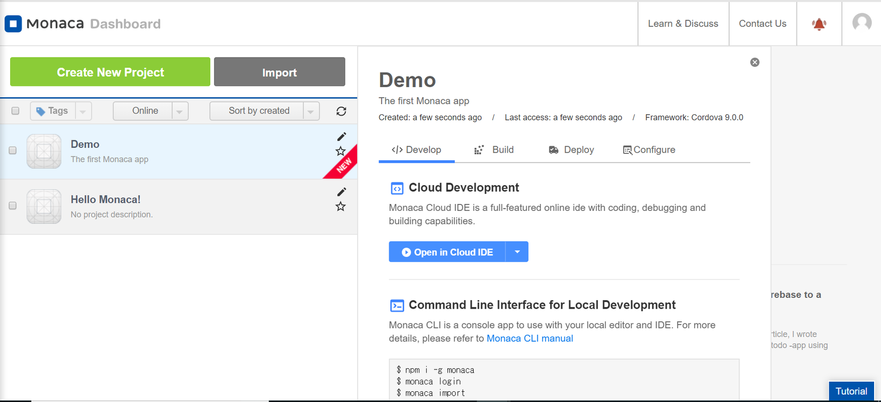Screen dimensions: 881x402
Task: Click the refresh project list icon
Action: tap(341, 111)
